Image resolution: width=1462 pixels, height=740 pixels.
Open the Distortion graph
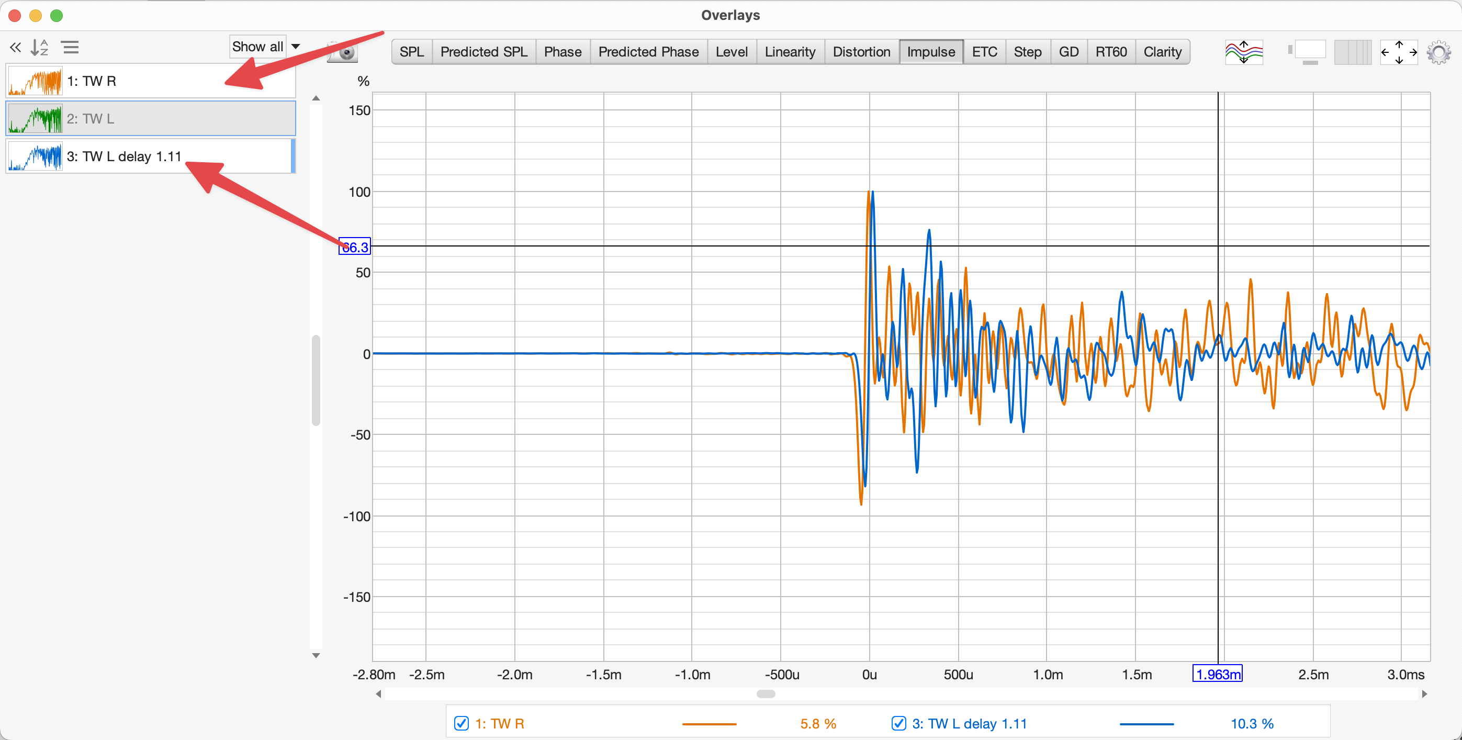(861, 52)
